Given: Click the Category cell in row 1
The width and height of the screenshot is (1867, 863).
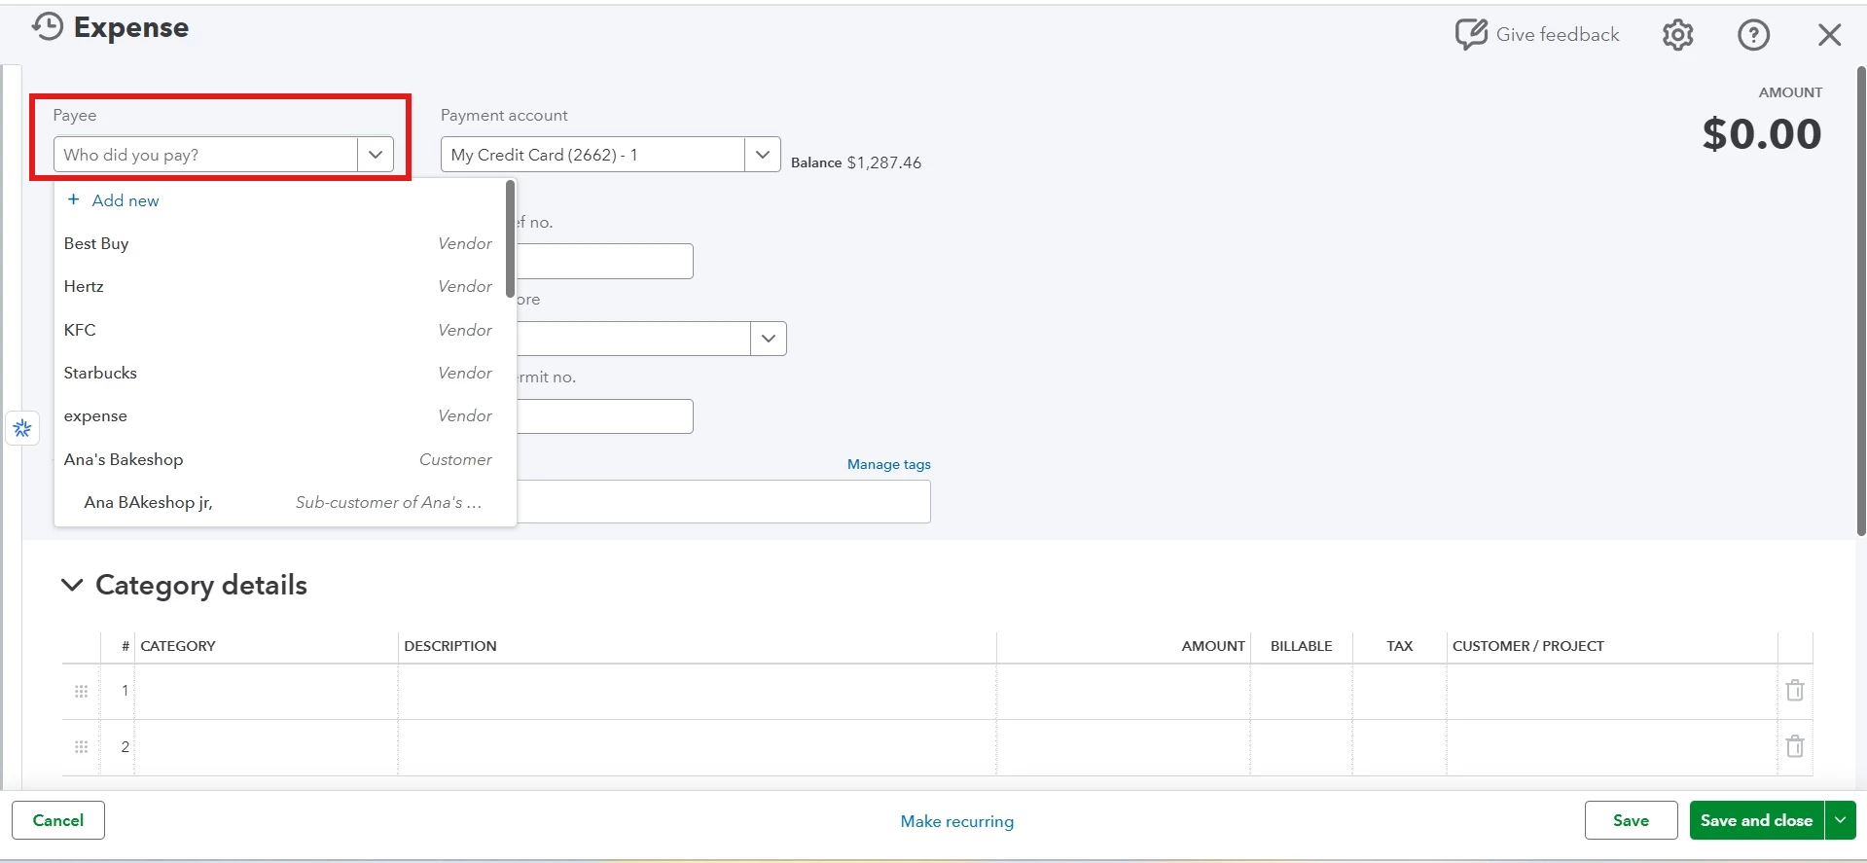Looking at the screenshot, I should [x=266, y=692].
